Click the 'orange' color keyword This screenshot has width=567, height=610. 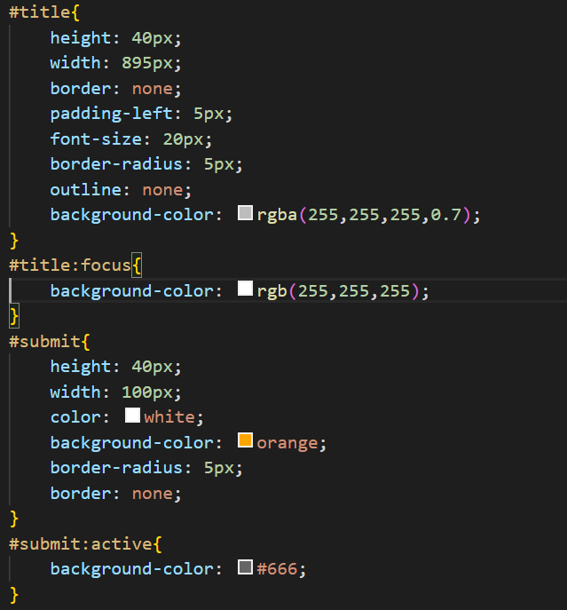pos(287,443)
